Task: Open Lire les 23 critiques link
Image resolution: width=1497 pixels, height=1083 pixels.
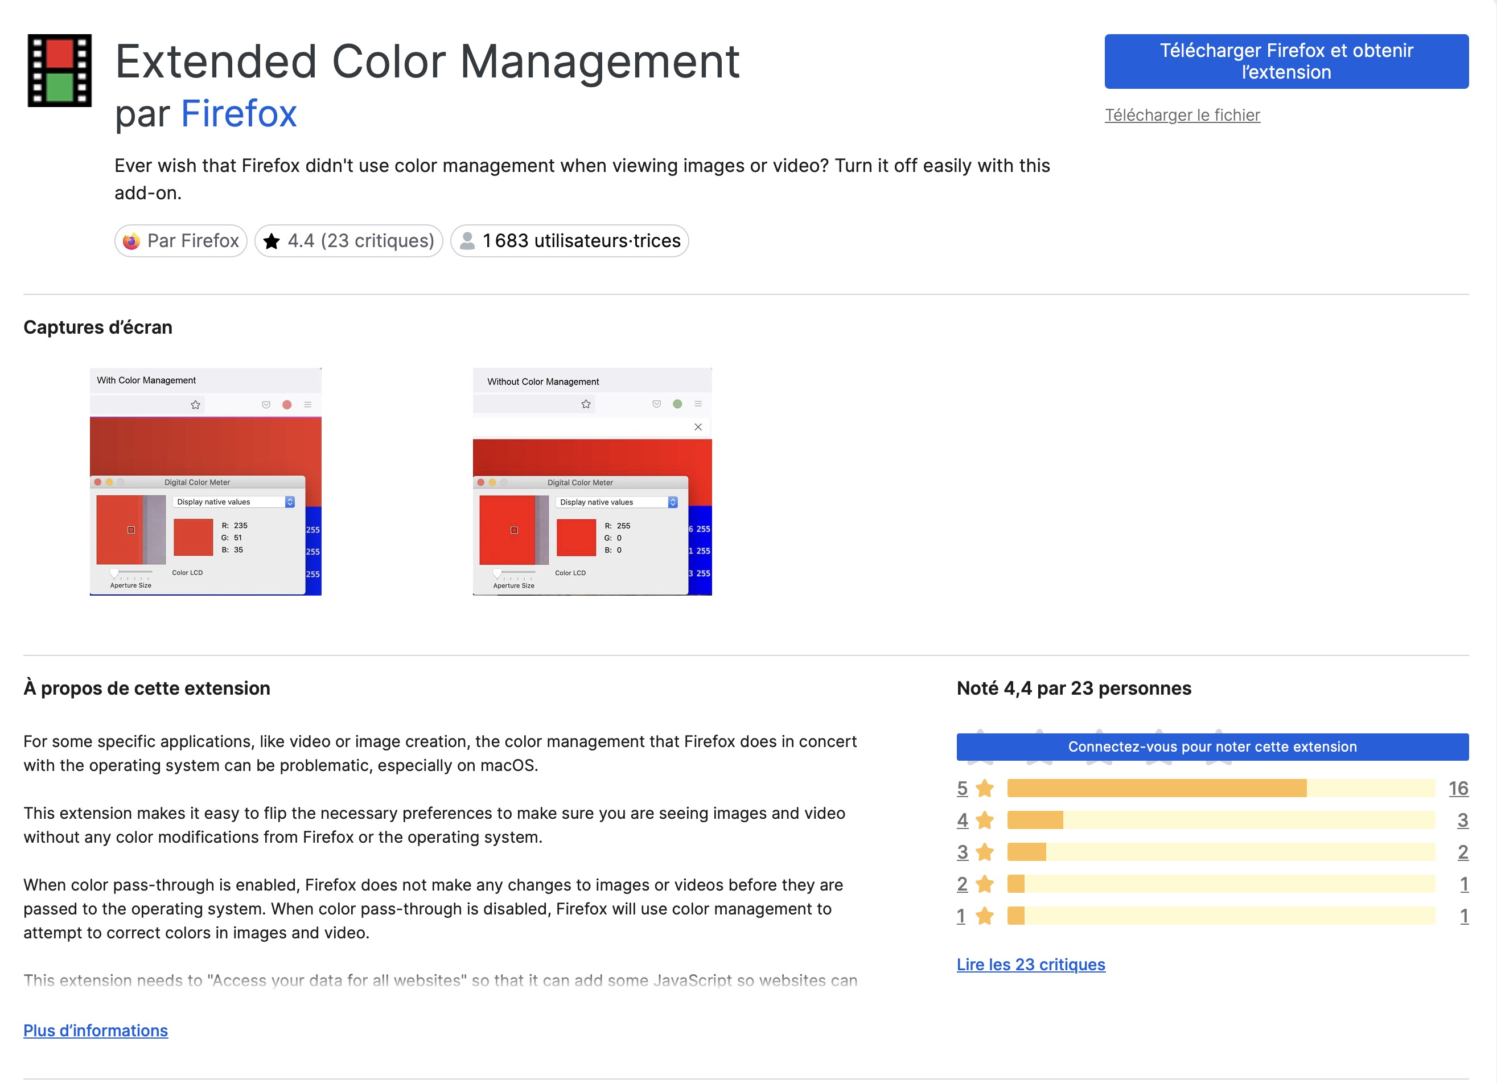Action: coord(1030,965)
